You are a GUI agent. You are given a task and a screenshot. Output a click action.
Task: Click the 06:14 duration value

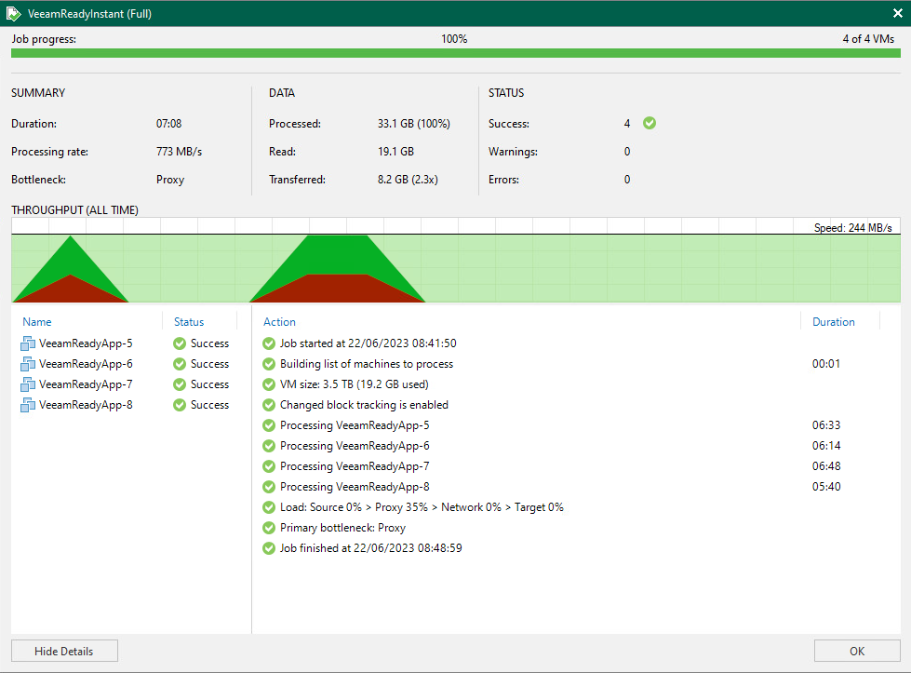click(x=826, y=446)
